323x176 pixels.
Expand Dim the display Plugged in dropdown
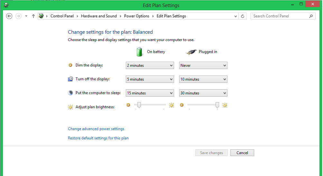pos(203,66)
